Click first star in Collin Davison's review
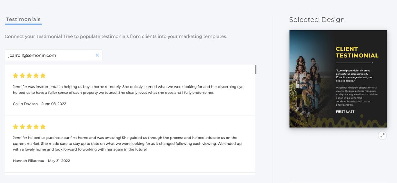This screenshot has width=397, height=183. [x=15, y=76]
